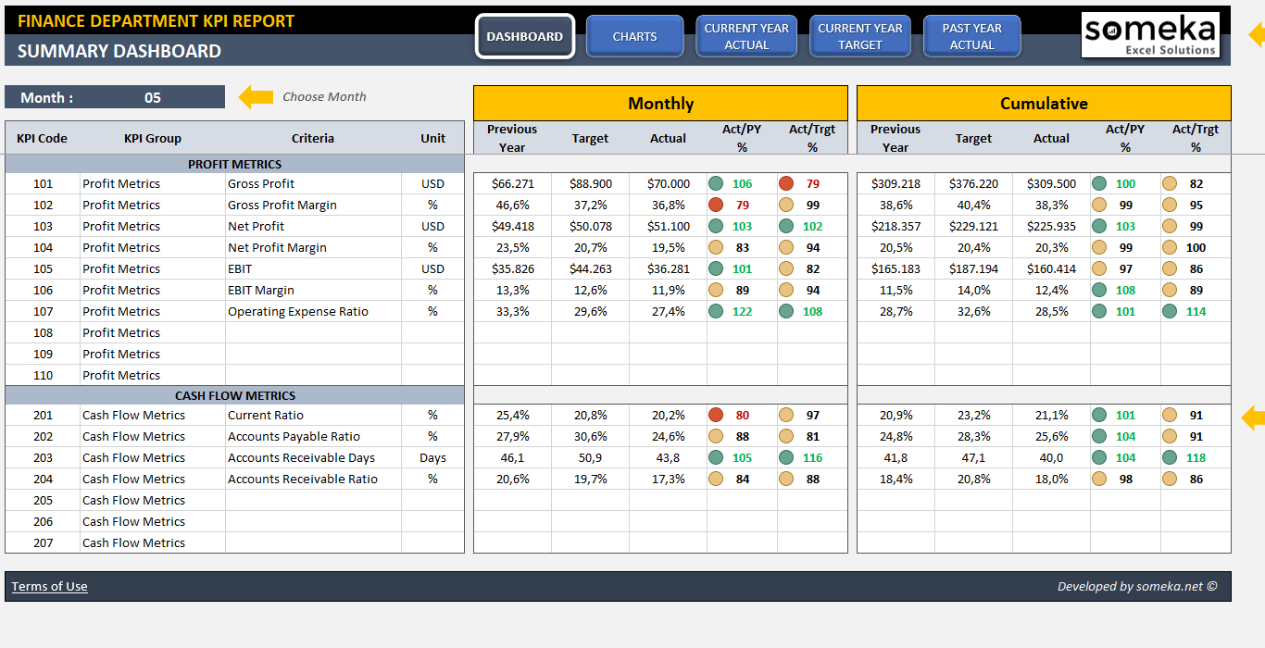Select the PROFIT METRICS section header
This screenshot has height=648, width=1265.
(234, 162)
